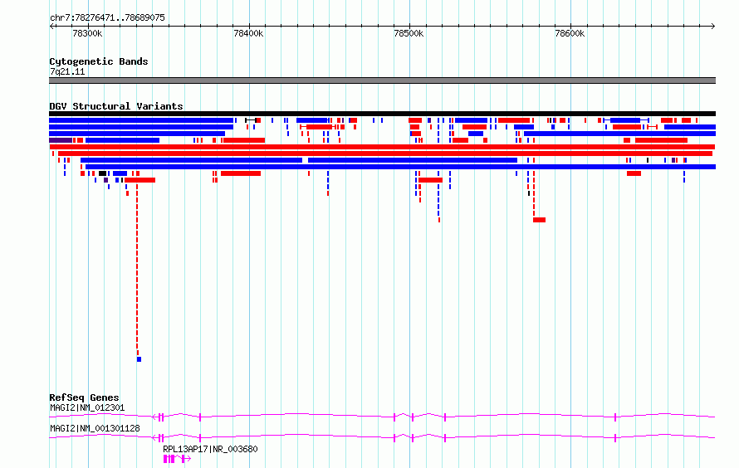This screenshot has width=739, height=468.
Task: Click the chr7:78276471..78689075 coordinate label
Action: pyautogui.click(x=107, y=17)
